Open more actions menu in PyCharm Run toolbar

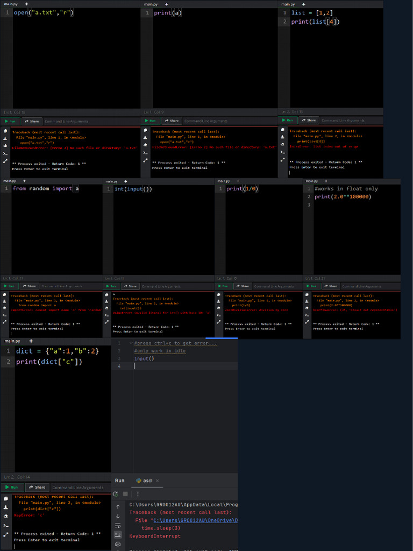138,494
